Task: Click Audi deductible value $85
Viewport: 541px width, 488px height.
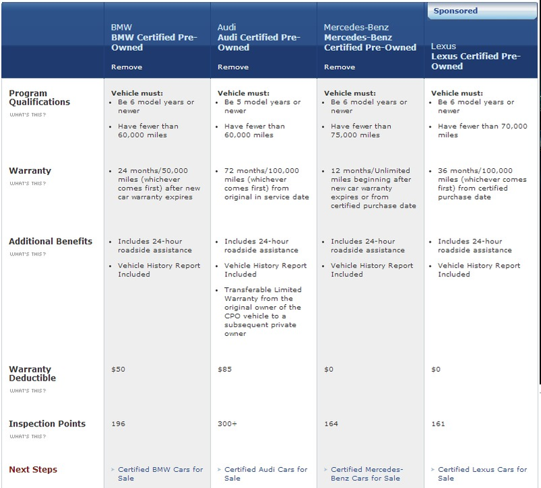Action: click(x=225, y=369)
